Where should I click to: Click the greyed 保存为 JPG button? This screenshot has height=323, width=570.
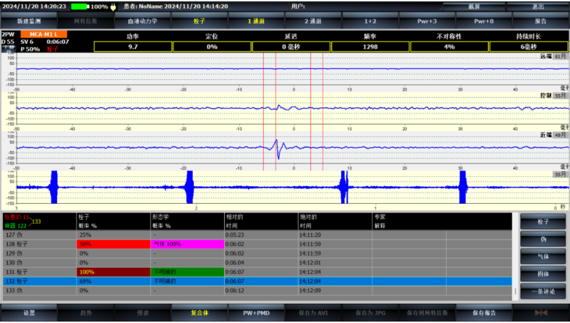[370, 313]
